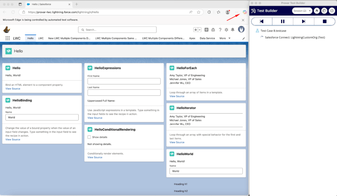Click the HelloBinding Name input field
The width and height of the screenshot is (337, 196).
(42, 117)
